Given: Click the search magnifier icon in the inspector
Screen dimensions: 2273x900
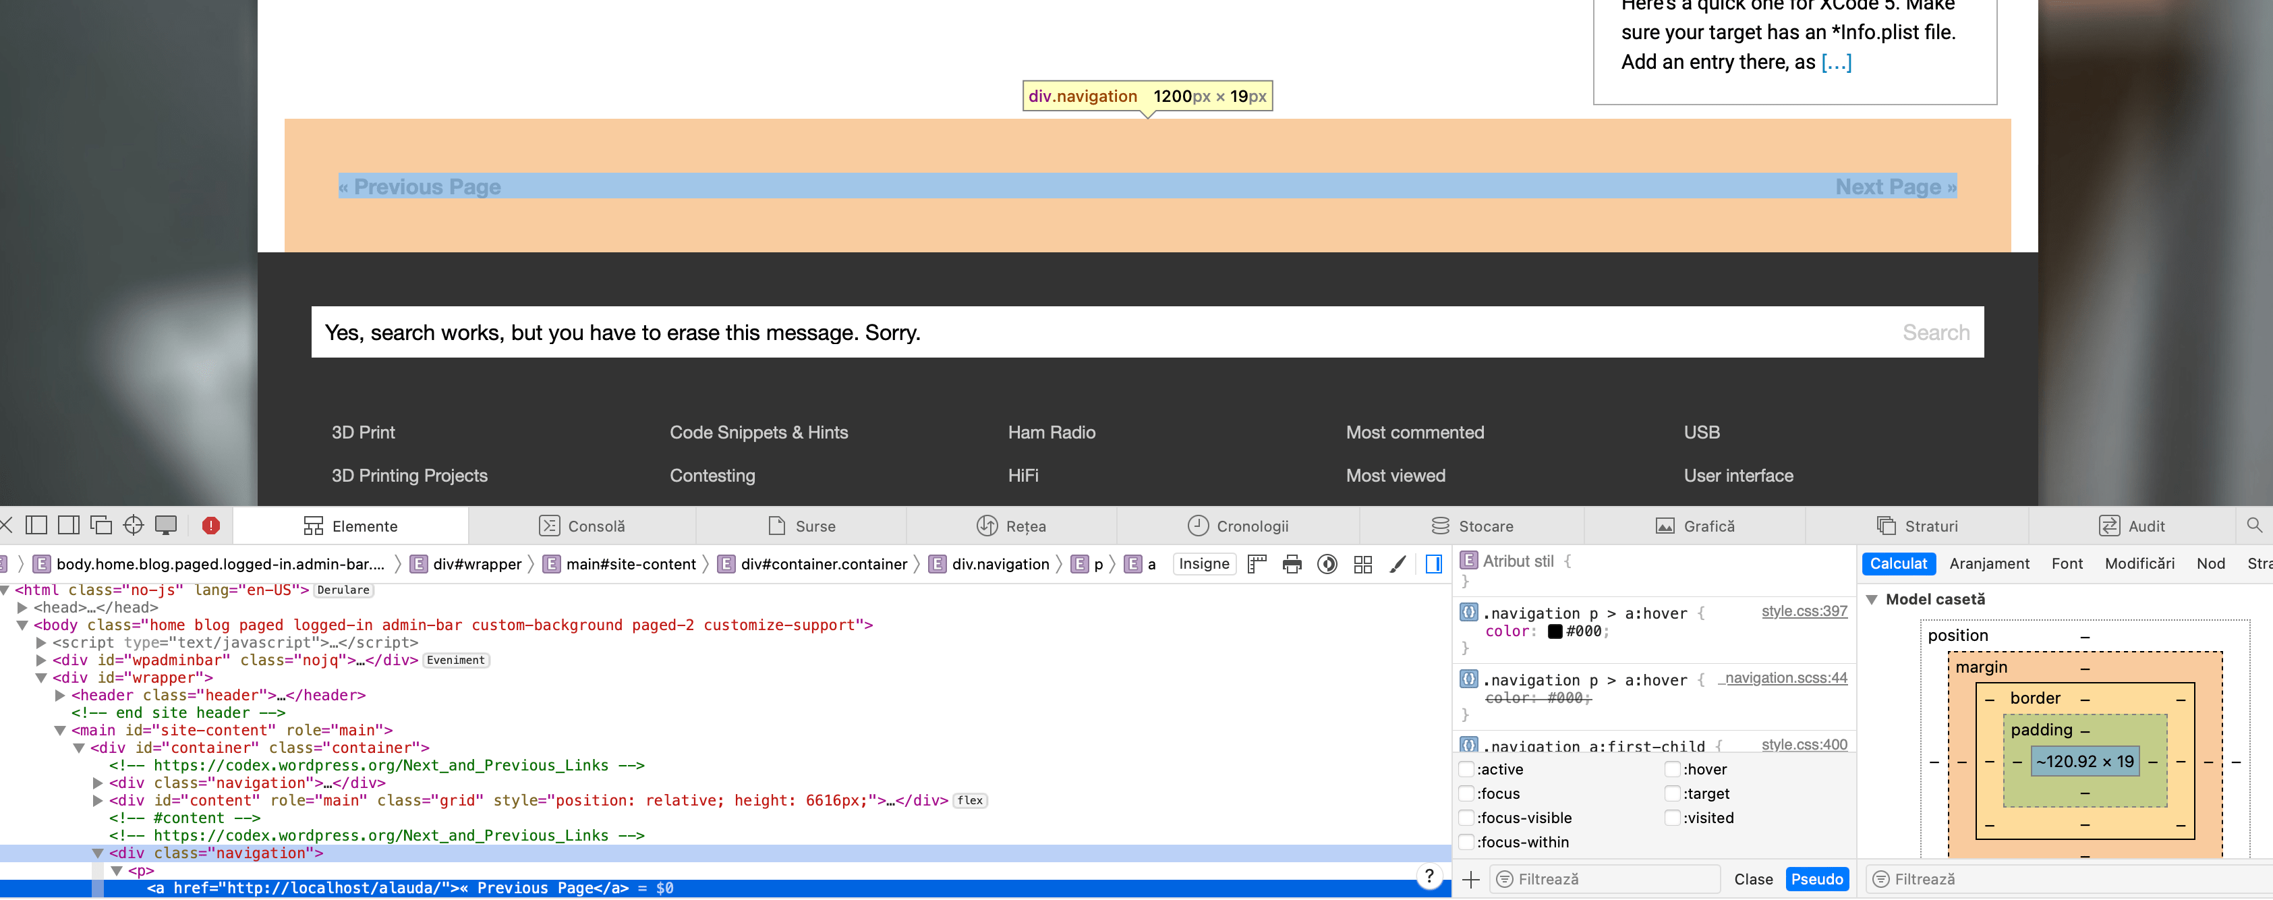Looking at the screenshot, I should point(2253,526).
